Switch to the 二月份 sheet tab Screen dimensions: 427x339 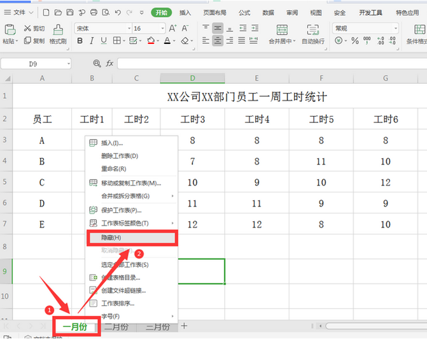pyautogui.click(x=116, y=326)
